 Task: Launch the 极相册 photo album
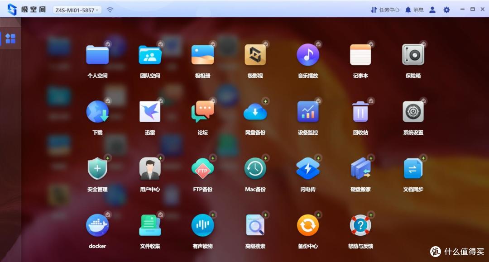pos(203,55)
